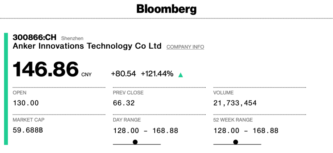Click the Shenzhen exchange label
Viewport: 333px width, 153px height.
(72, 38)
